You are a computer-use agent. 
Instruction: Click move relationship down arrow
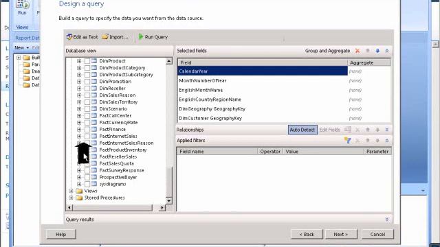pyautogui.click(x=377, y=130)
